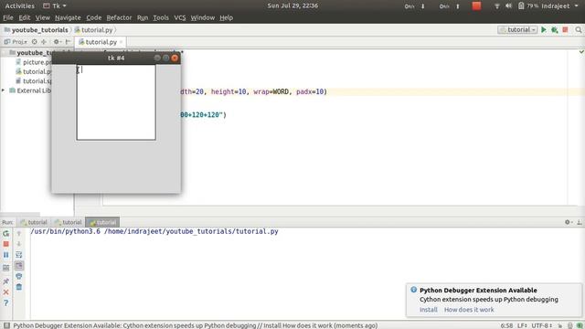Toggle soft-wrap in Run console
The height and width of the screenshot is (329, 585).
tap(19, 255)
